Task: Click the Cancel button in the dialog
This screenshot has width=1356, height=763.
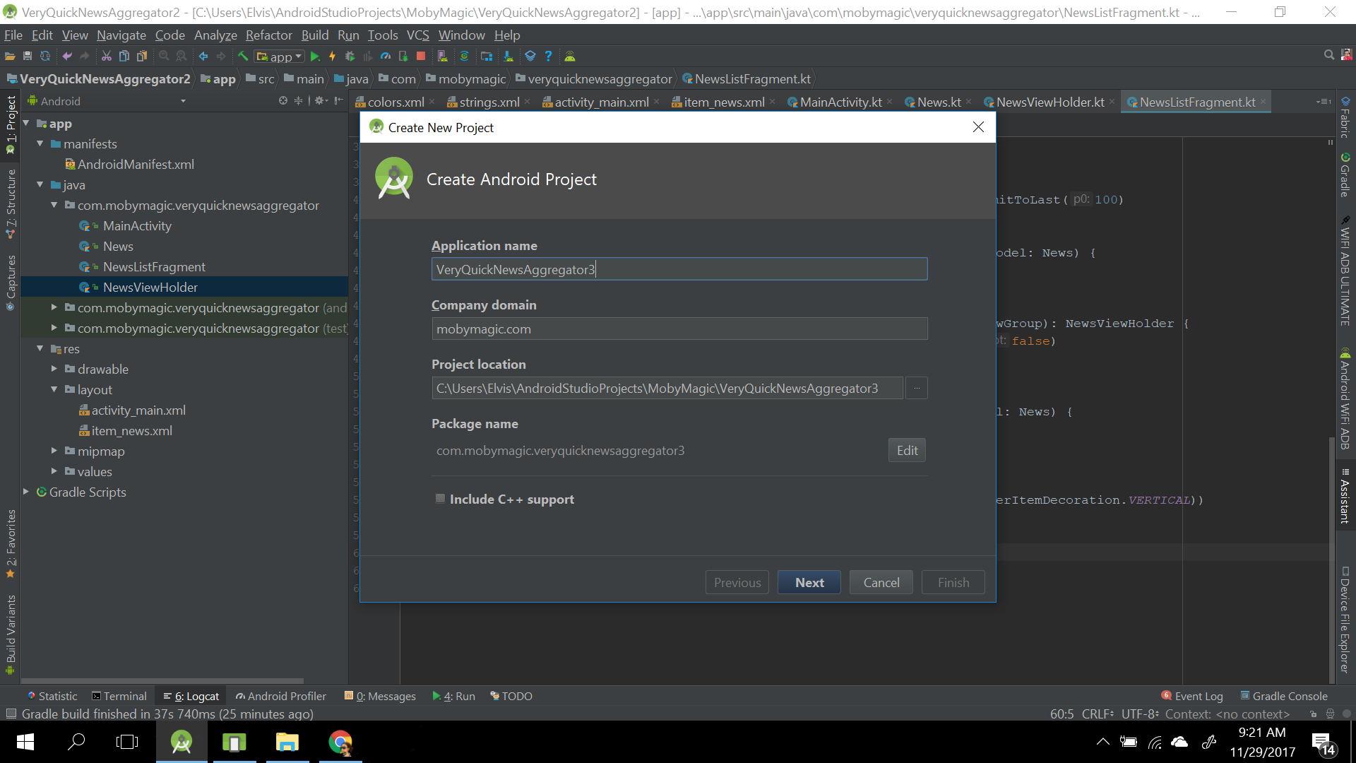Action: click(x=881, y=582)
